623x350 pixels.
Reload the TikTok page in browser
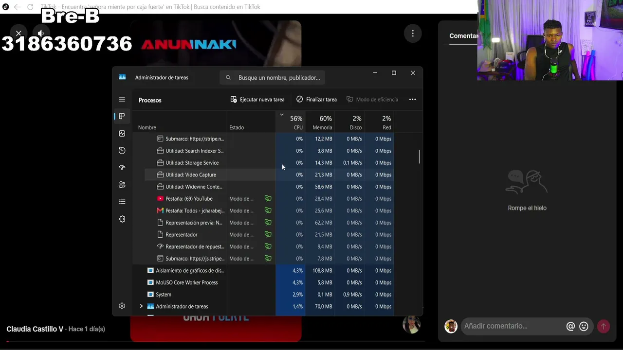tap(30, 7)
